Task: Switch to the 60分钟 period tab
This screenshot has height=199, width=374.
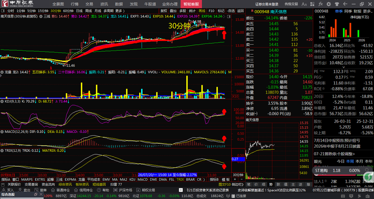Action: click(69, 11)
